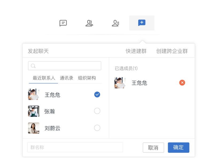
Task: Select 张瀚 with the round checkbox
Action: 97,111
